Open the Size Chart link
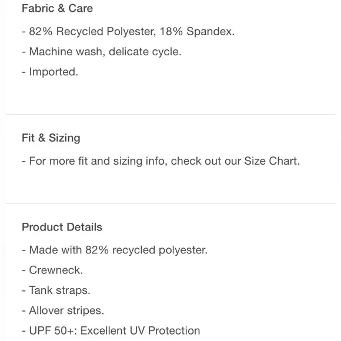This screenshot has height=341, width=341. click(272, 161)
